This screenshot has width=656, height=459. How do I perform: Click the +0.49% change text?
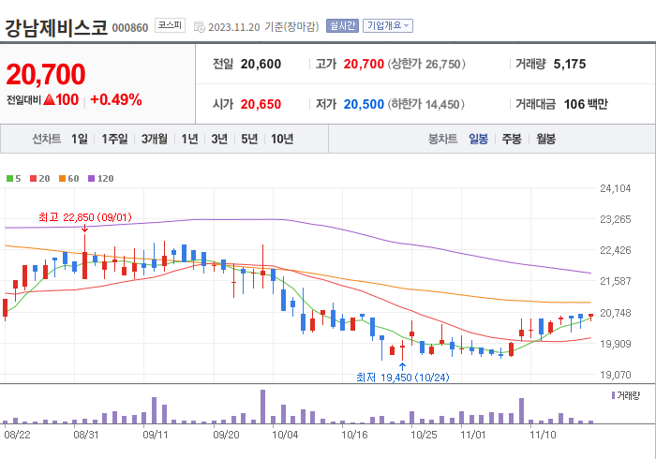pos(116,99)
